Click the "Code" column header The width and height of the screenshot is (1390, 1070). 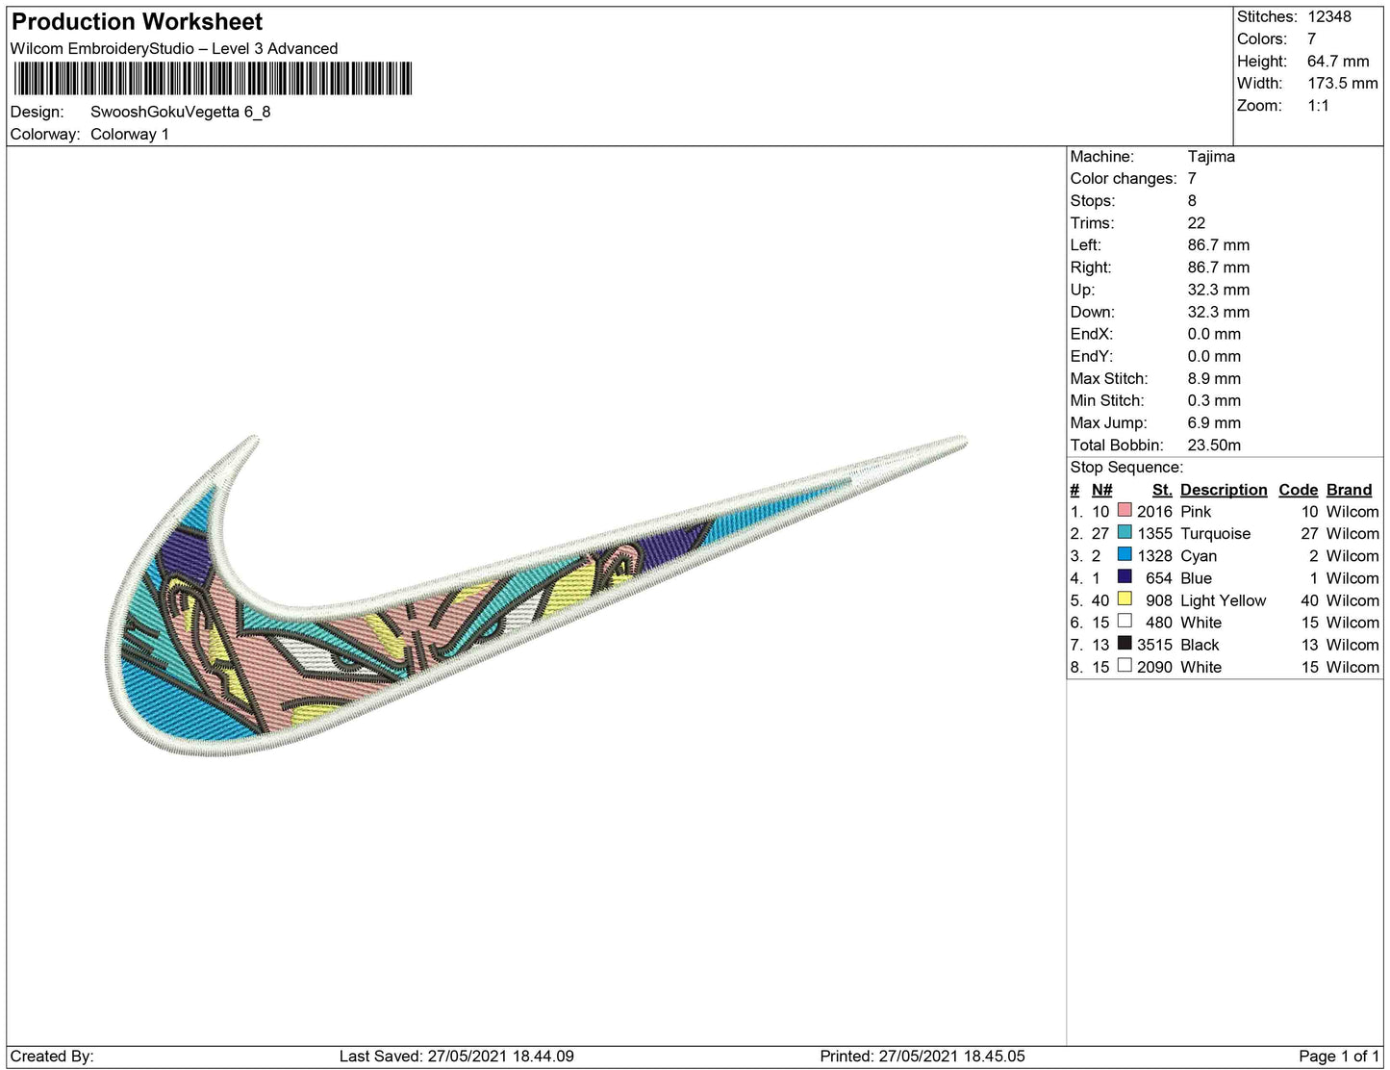[x=1298, y=490]
